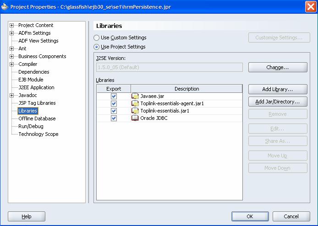Image resolution: width=318 pixels, height=226 pixels.
Task: Select the Javadoc category
Action: [x=27, y=95]
